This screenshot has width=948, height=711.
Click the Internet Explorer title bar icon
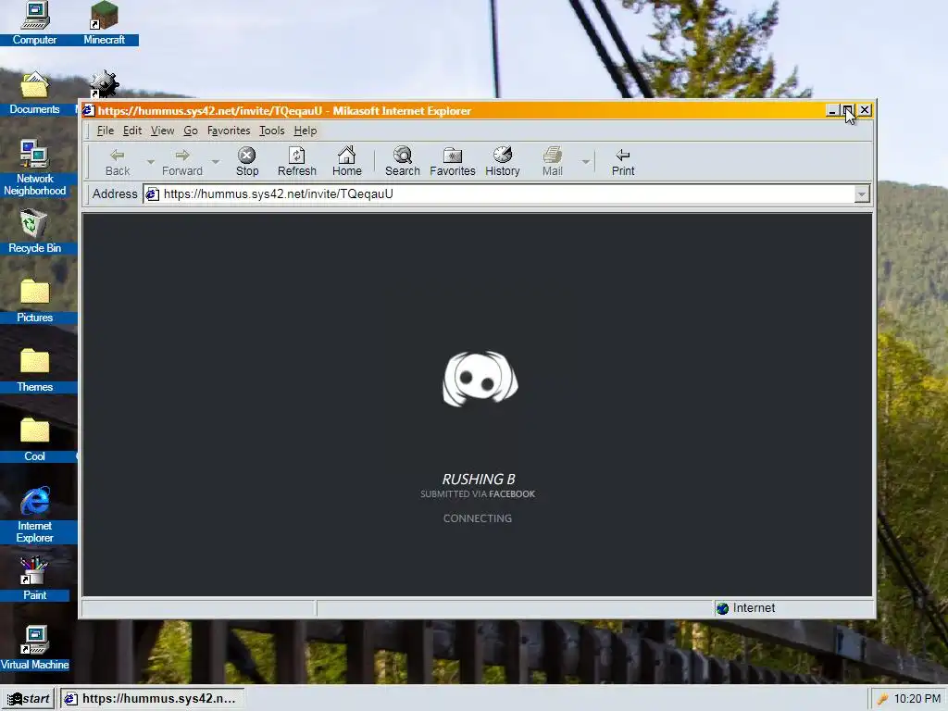click(89, 110)
